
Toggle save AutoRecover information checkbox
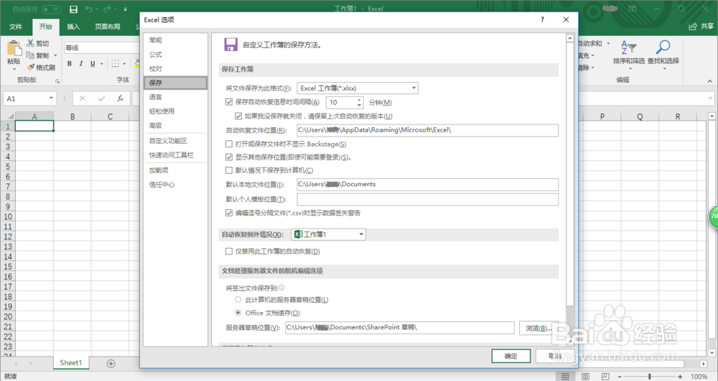(229, 102)
